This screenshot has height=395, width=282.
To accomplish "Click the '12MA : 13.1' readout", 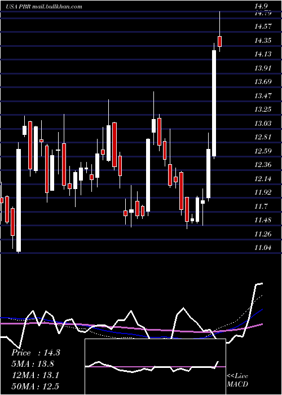I will click(36, 375).
